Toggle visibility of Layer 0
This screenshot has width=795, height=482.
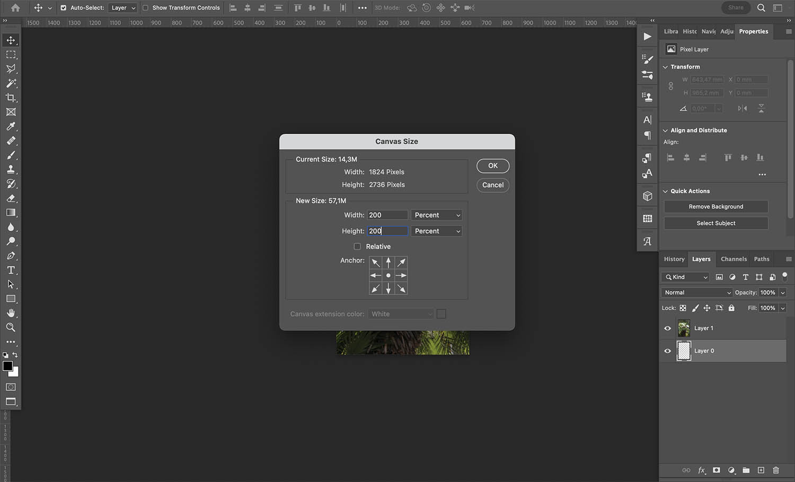[x=668, y=350]
